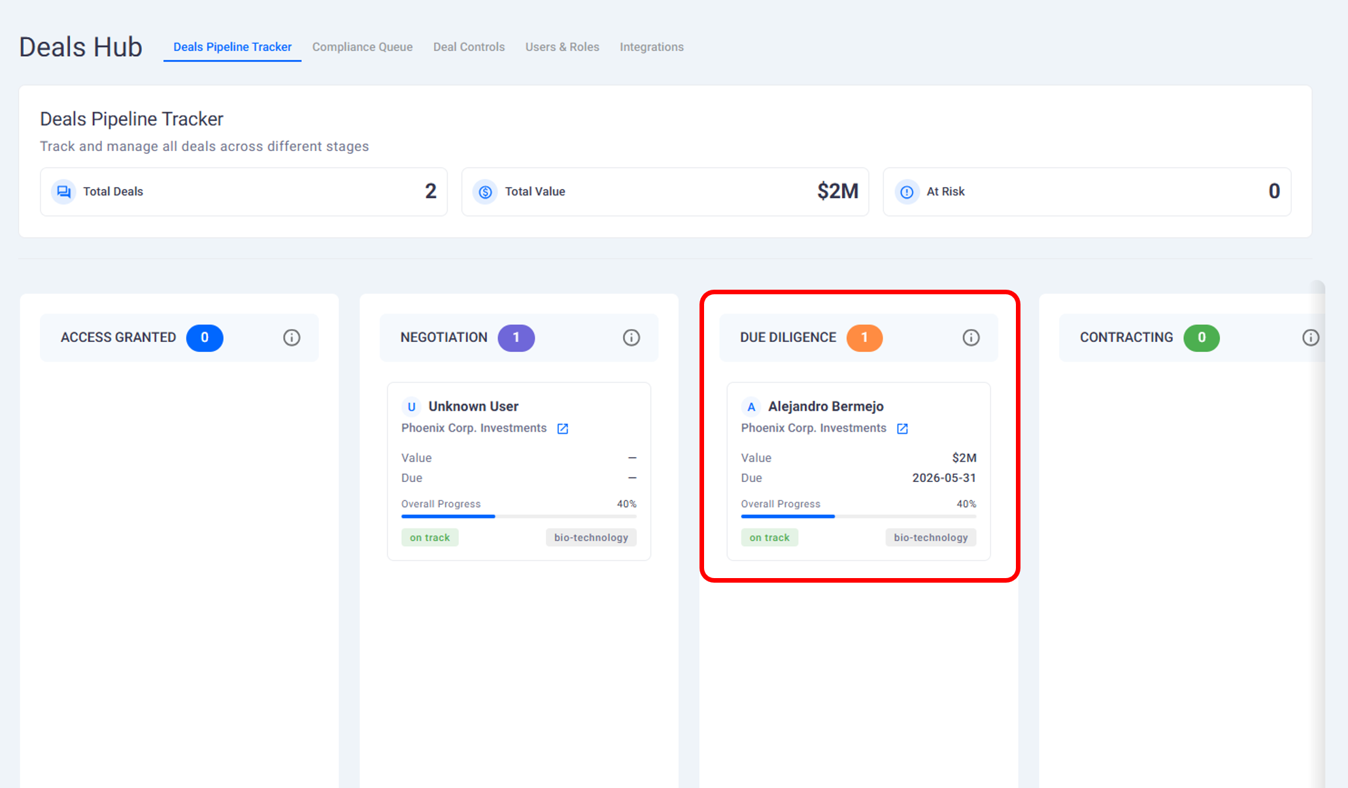Click Phoenix Corp. Investments under Unknown User
Screen dimensions: 1348x788
click(474, 428)
